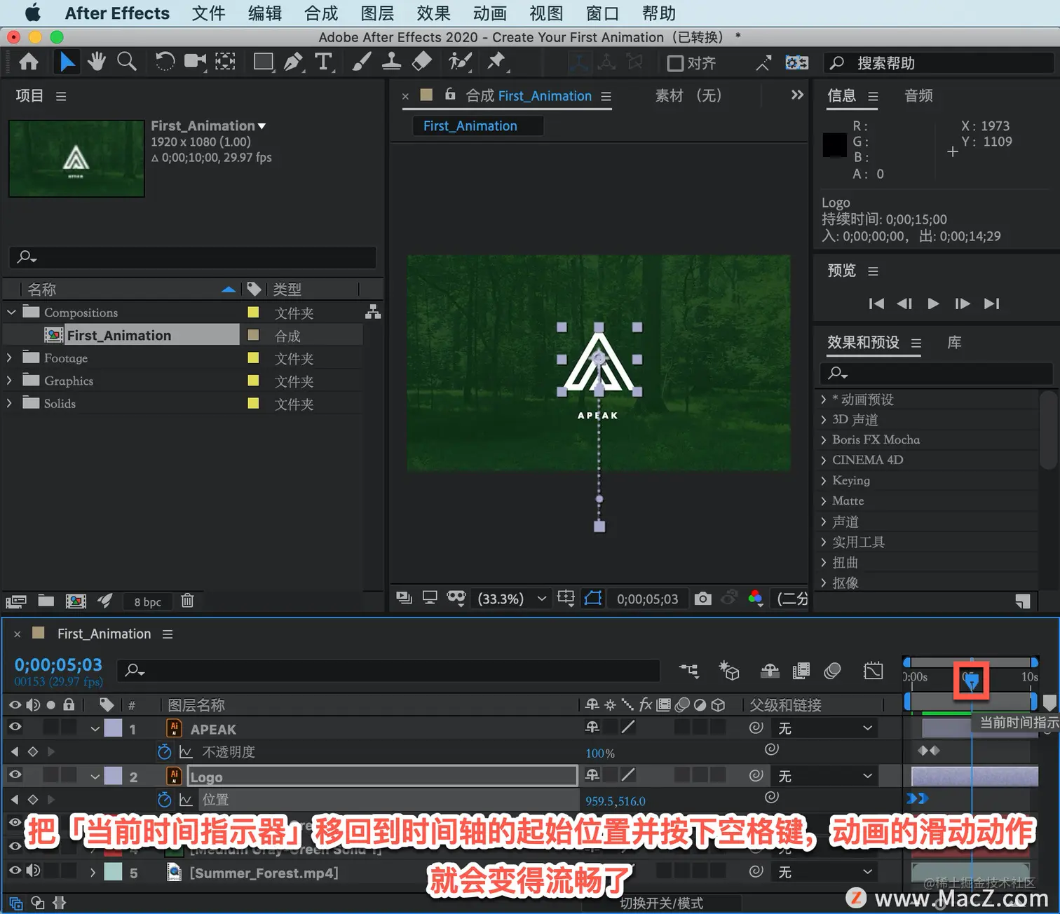Viewport: 1060px width, 914px height.
Task: Enable the 对齐 snapping checkbox
Action: (x=675, y=64)
